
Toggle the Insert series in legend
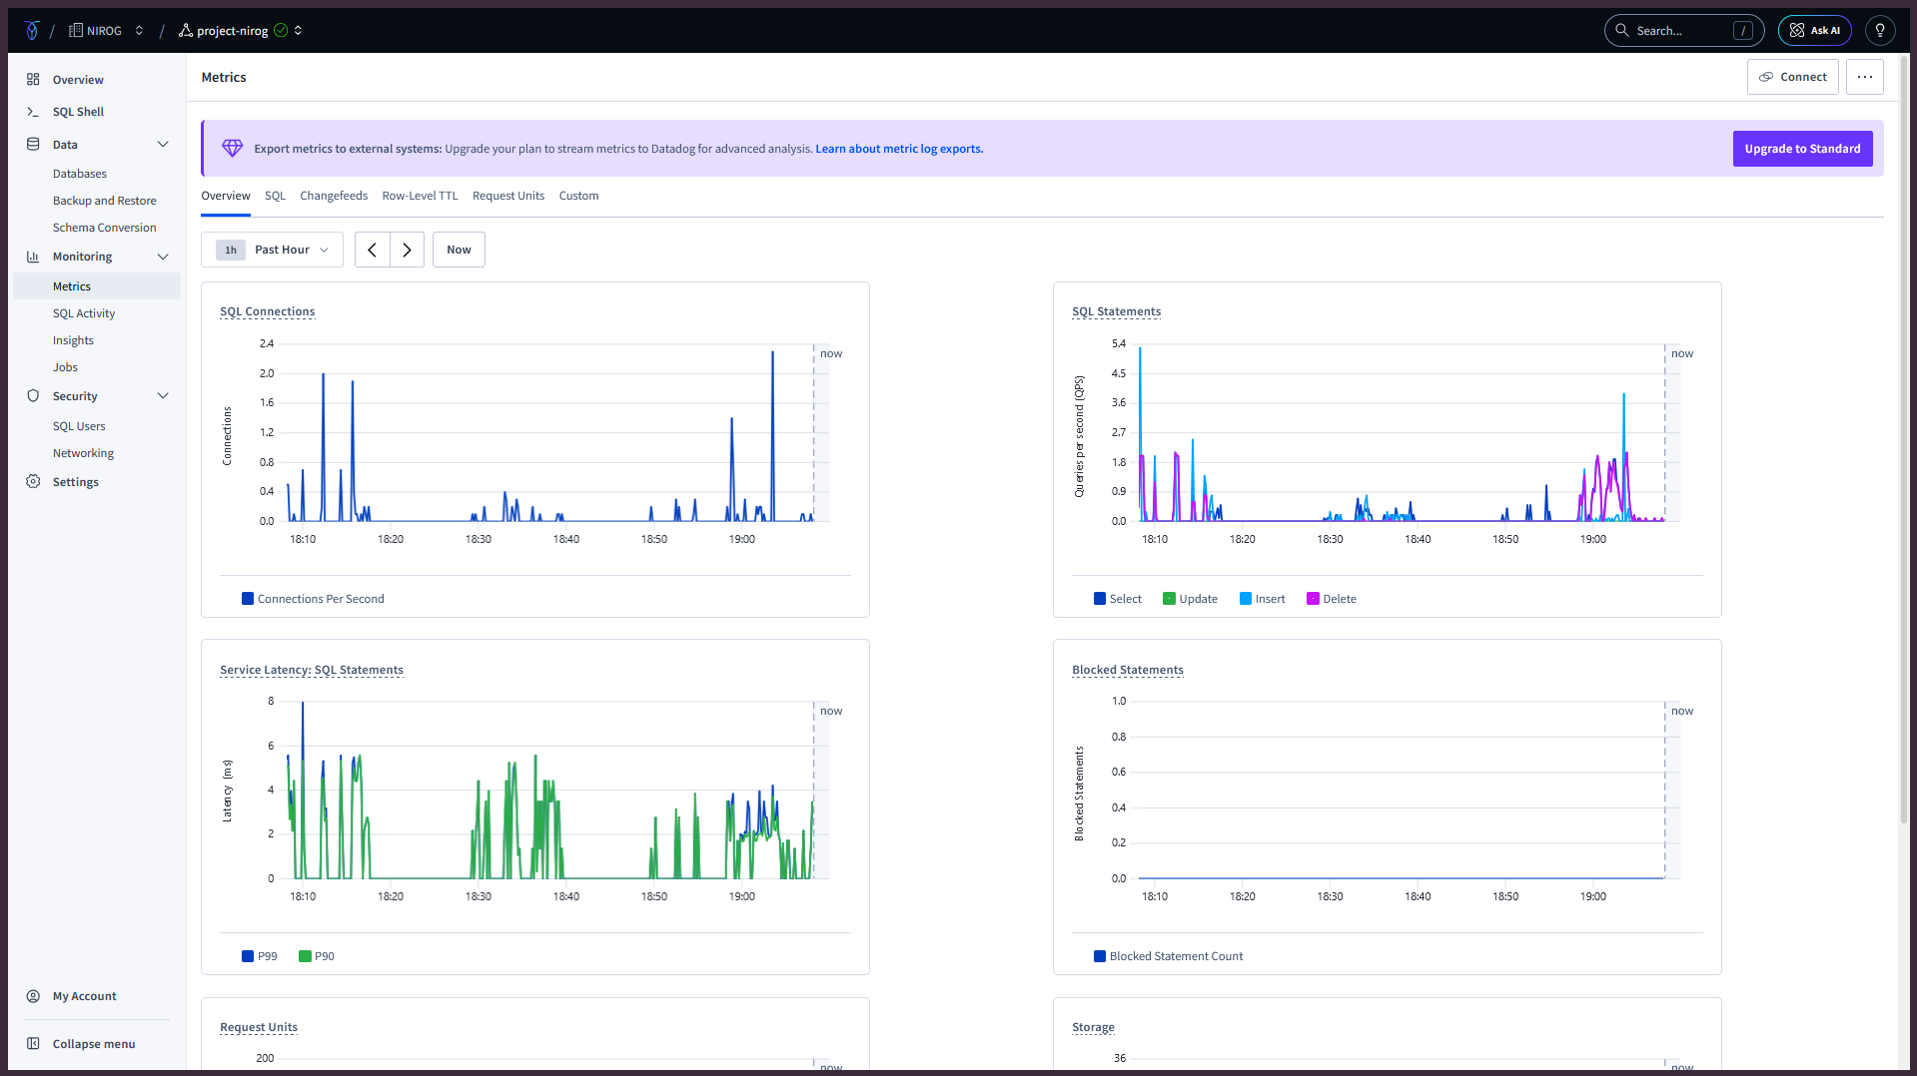(x=1262, y=599)
